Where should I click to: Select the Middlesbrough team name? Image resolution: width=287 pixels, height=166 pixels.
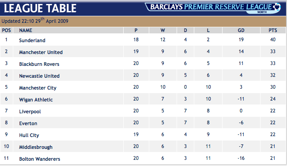pos(36,147)
